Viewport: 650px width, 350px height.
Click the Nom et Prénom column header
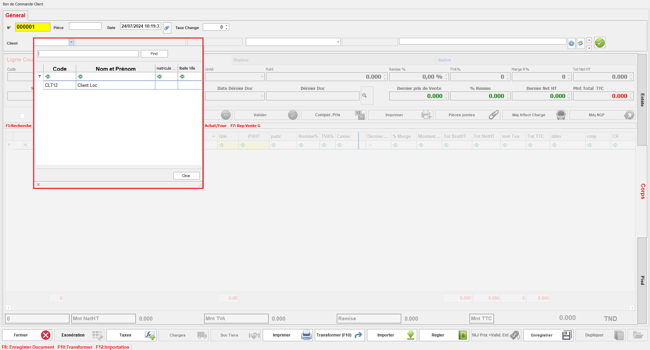click(x=115, y=69)
